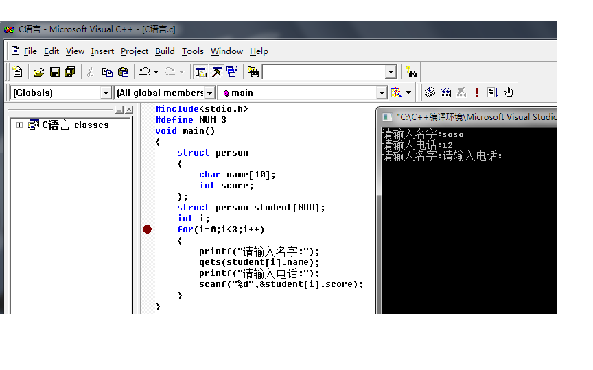Open the Undo history dropdown arrow
593x370 pixels.
pos(156,72)
